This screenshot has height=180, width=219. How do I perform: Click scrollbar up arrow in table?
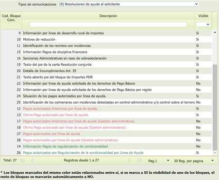tap(215, 33)
